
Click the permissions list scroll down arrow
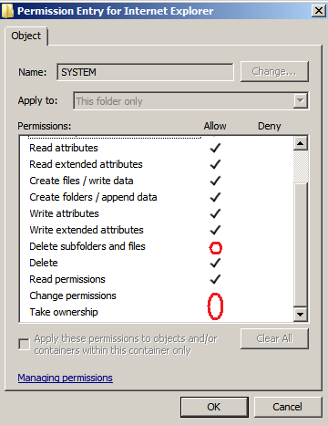[x=301, y=314]
